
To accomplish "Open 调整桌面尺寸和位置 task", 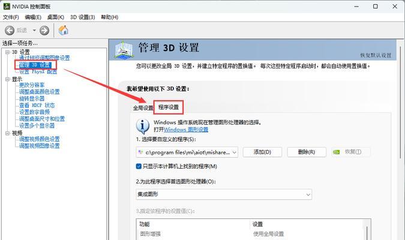I will point(42,119).
